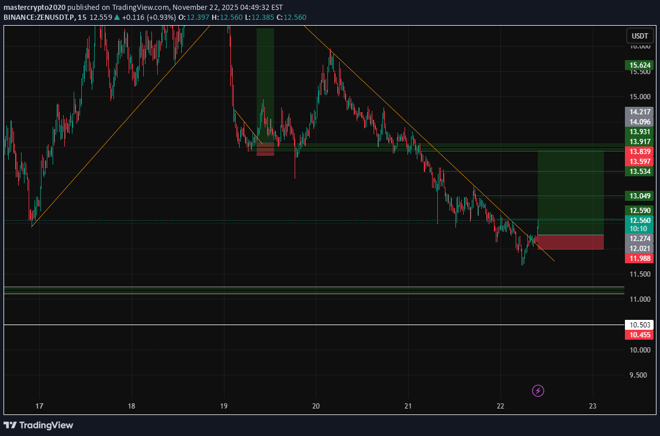
Task: Click the green 15.624 price level label
Action: 639,65
